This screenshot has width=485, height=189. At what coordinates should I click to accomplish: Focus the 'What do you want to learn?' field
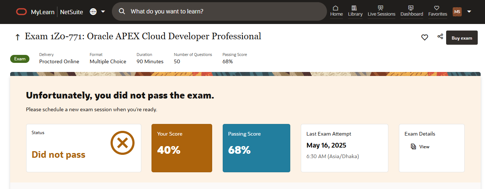225,12
